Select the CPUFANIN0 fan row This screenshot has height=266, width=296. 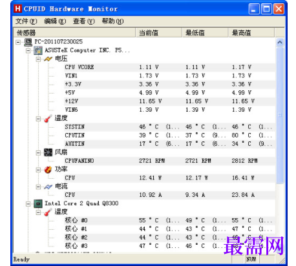pos(169,161)
